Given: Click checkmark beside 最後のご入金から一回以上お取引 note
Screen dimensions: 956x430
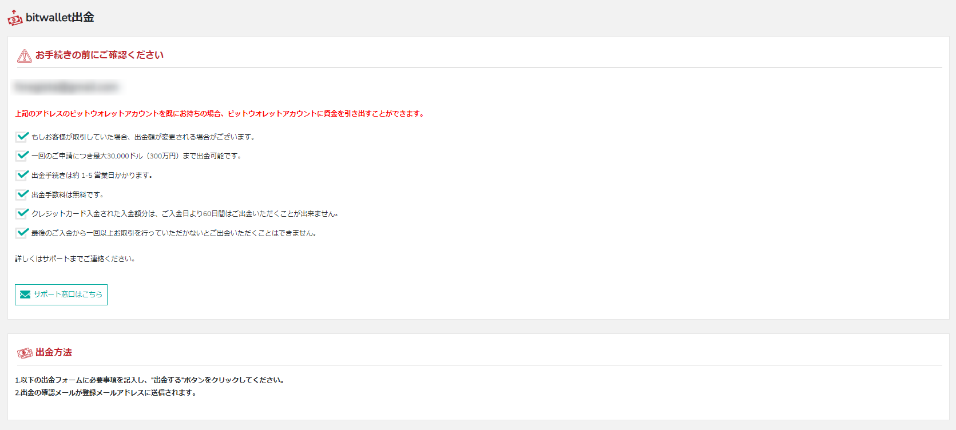Looking at the screenshot, I should tap(22, 233).
